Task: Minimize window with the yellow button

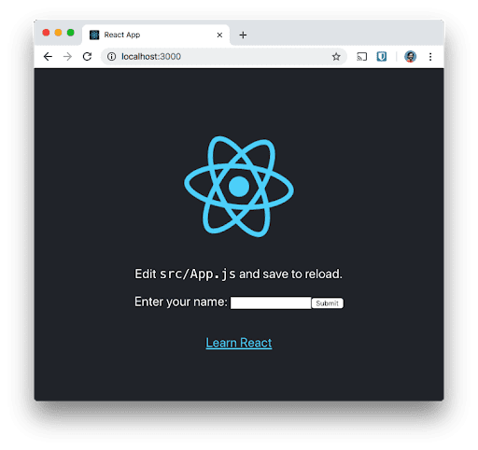Action: click(x=58, y=33)
